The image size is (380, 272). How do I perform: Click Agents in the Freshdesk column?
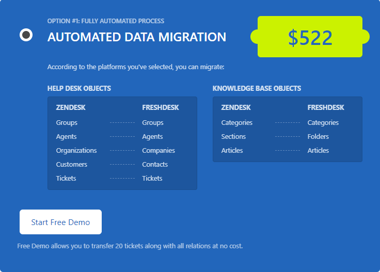click(152, 137)
